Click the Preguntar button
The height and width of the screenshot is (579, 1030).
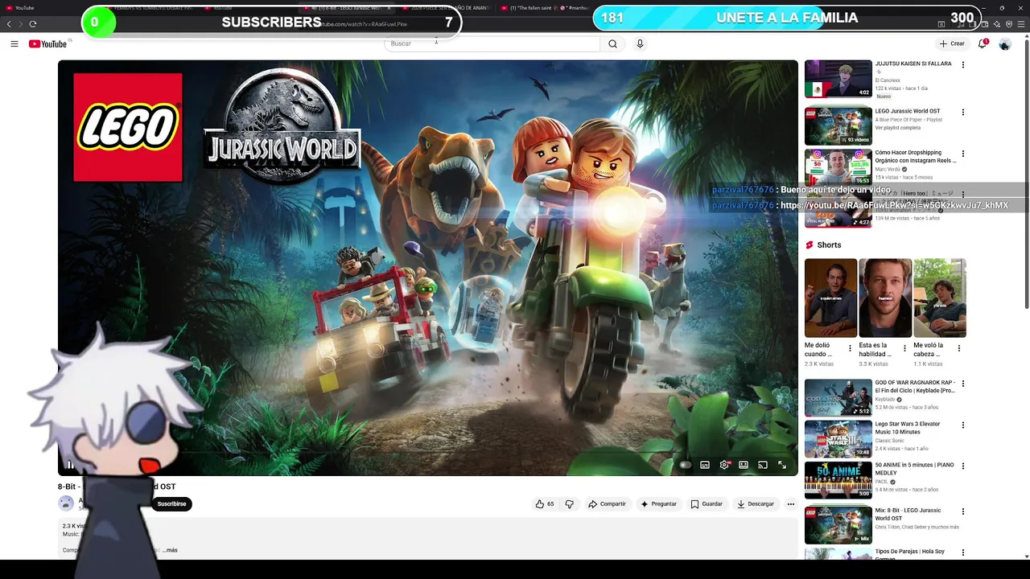(658, 504)
